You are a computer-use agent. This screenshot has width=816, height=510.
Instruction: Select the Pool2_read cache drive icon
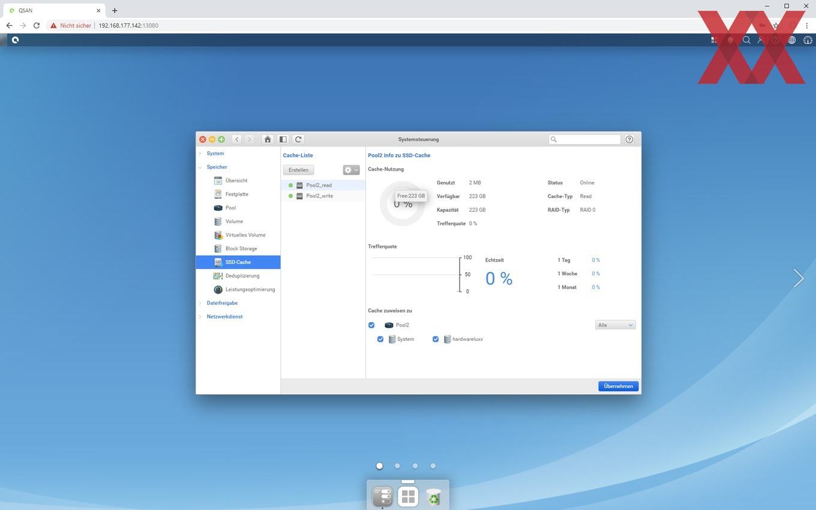click(299, 185)
